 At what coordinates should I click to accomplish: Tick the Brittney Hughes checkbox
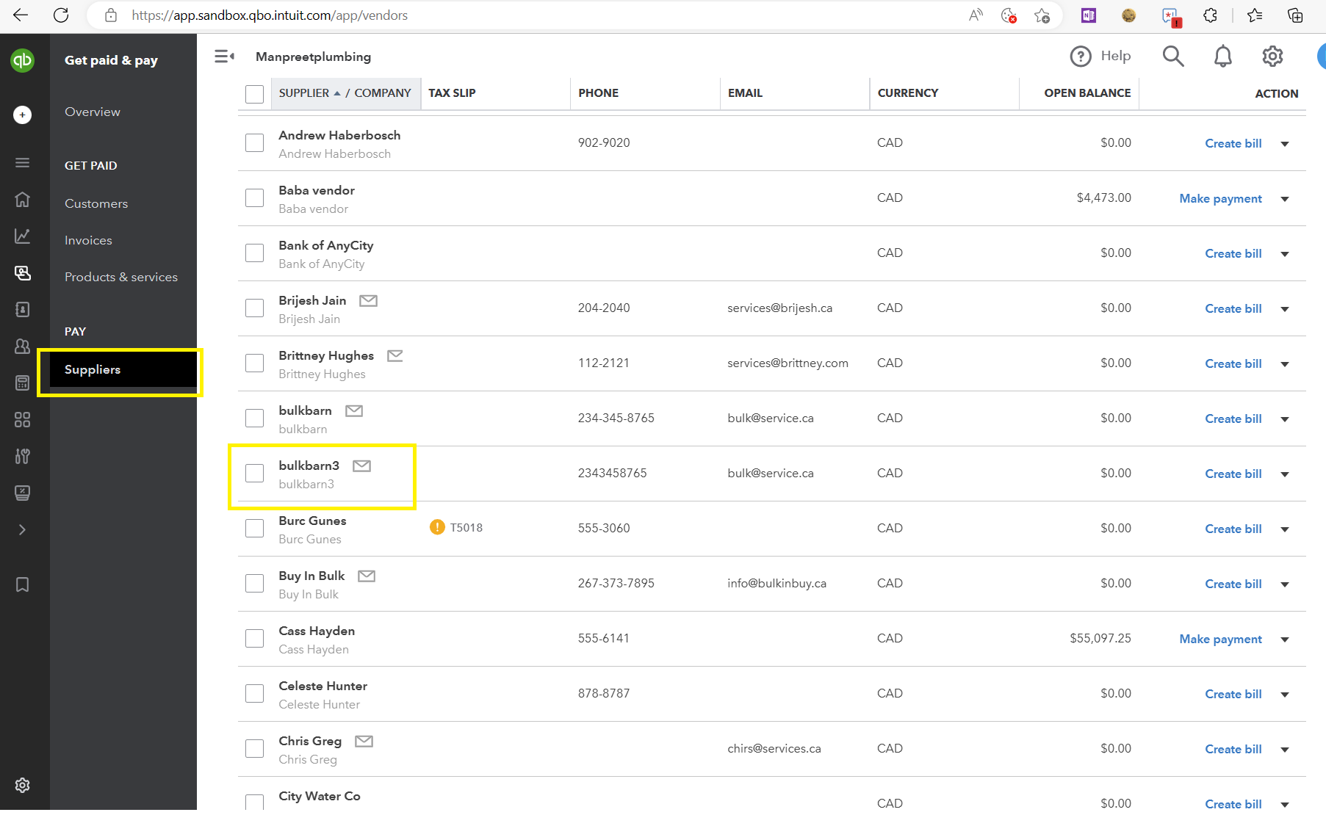[x=254, y=363]
